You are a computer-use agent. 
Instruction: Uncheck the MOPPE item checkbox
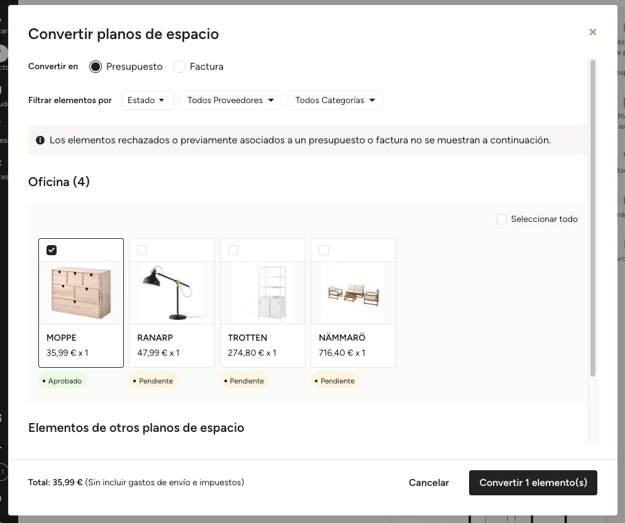(52, 250)
